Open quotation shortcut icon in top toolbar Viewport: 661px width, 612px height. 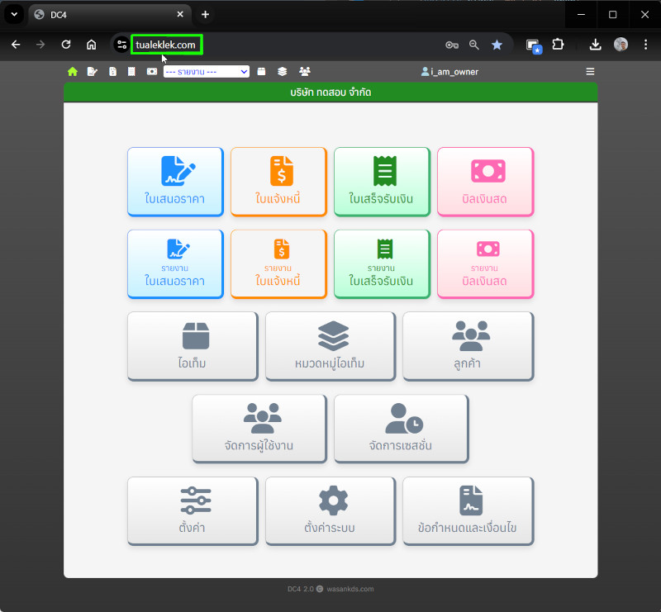[x=93, y=72]
